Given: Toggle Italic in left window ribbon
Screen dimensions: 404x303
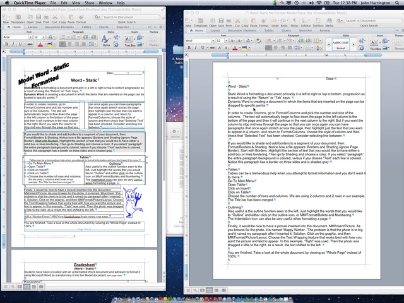Looking at the screenshot, I should click(x=13, y=44).
